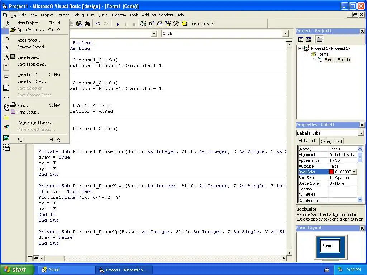The height and width of the screenshot is (275, 367).
Task: Click Procedure View button at bottom-left
Action: point(30,258)
